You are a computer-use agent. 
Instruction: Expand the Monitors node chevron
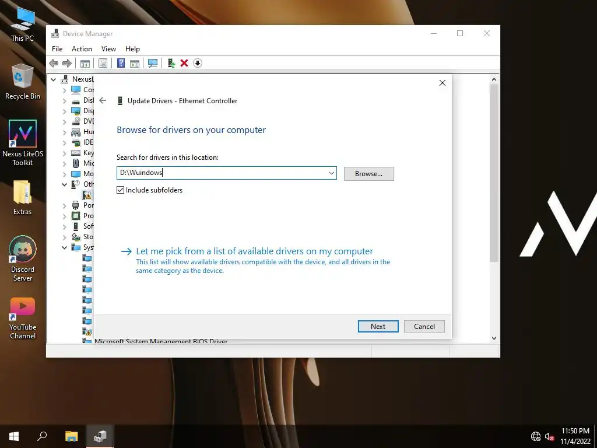click(64, 174)
